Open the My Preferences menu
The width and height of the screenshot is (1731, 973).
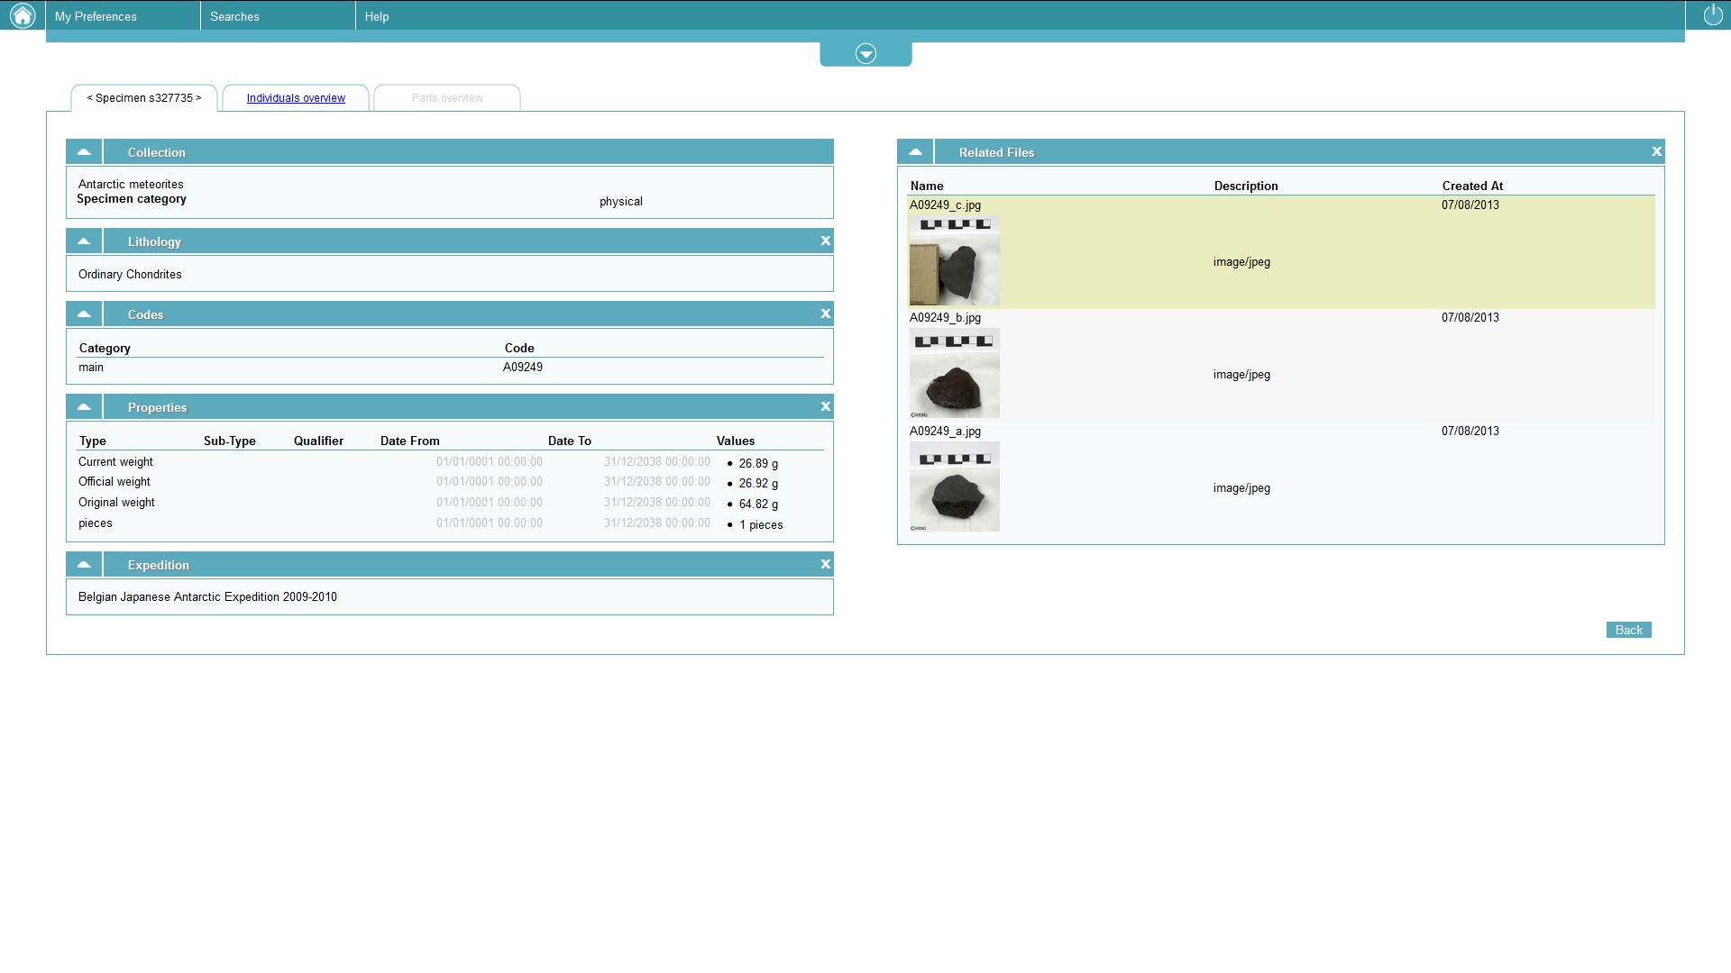[x=96, y=16]
